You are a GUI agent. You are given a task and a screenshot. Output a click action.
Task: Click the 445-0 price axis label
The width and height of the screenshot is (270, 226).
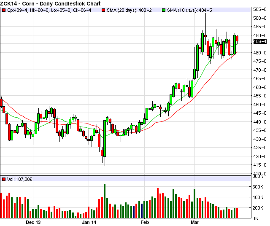[x=260, y=113]
